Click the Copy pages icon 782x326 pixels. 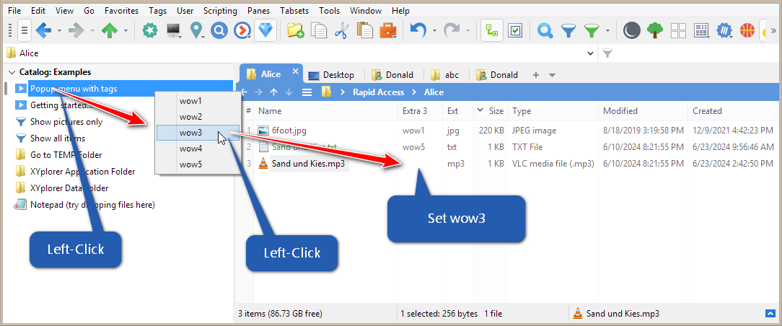tap(319, 31)
